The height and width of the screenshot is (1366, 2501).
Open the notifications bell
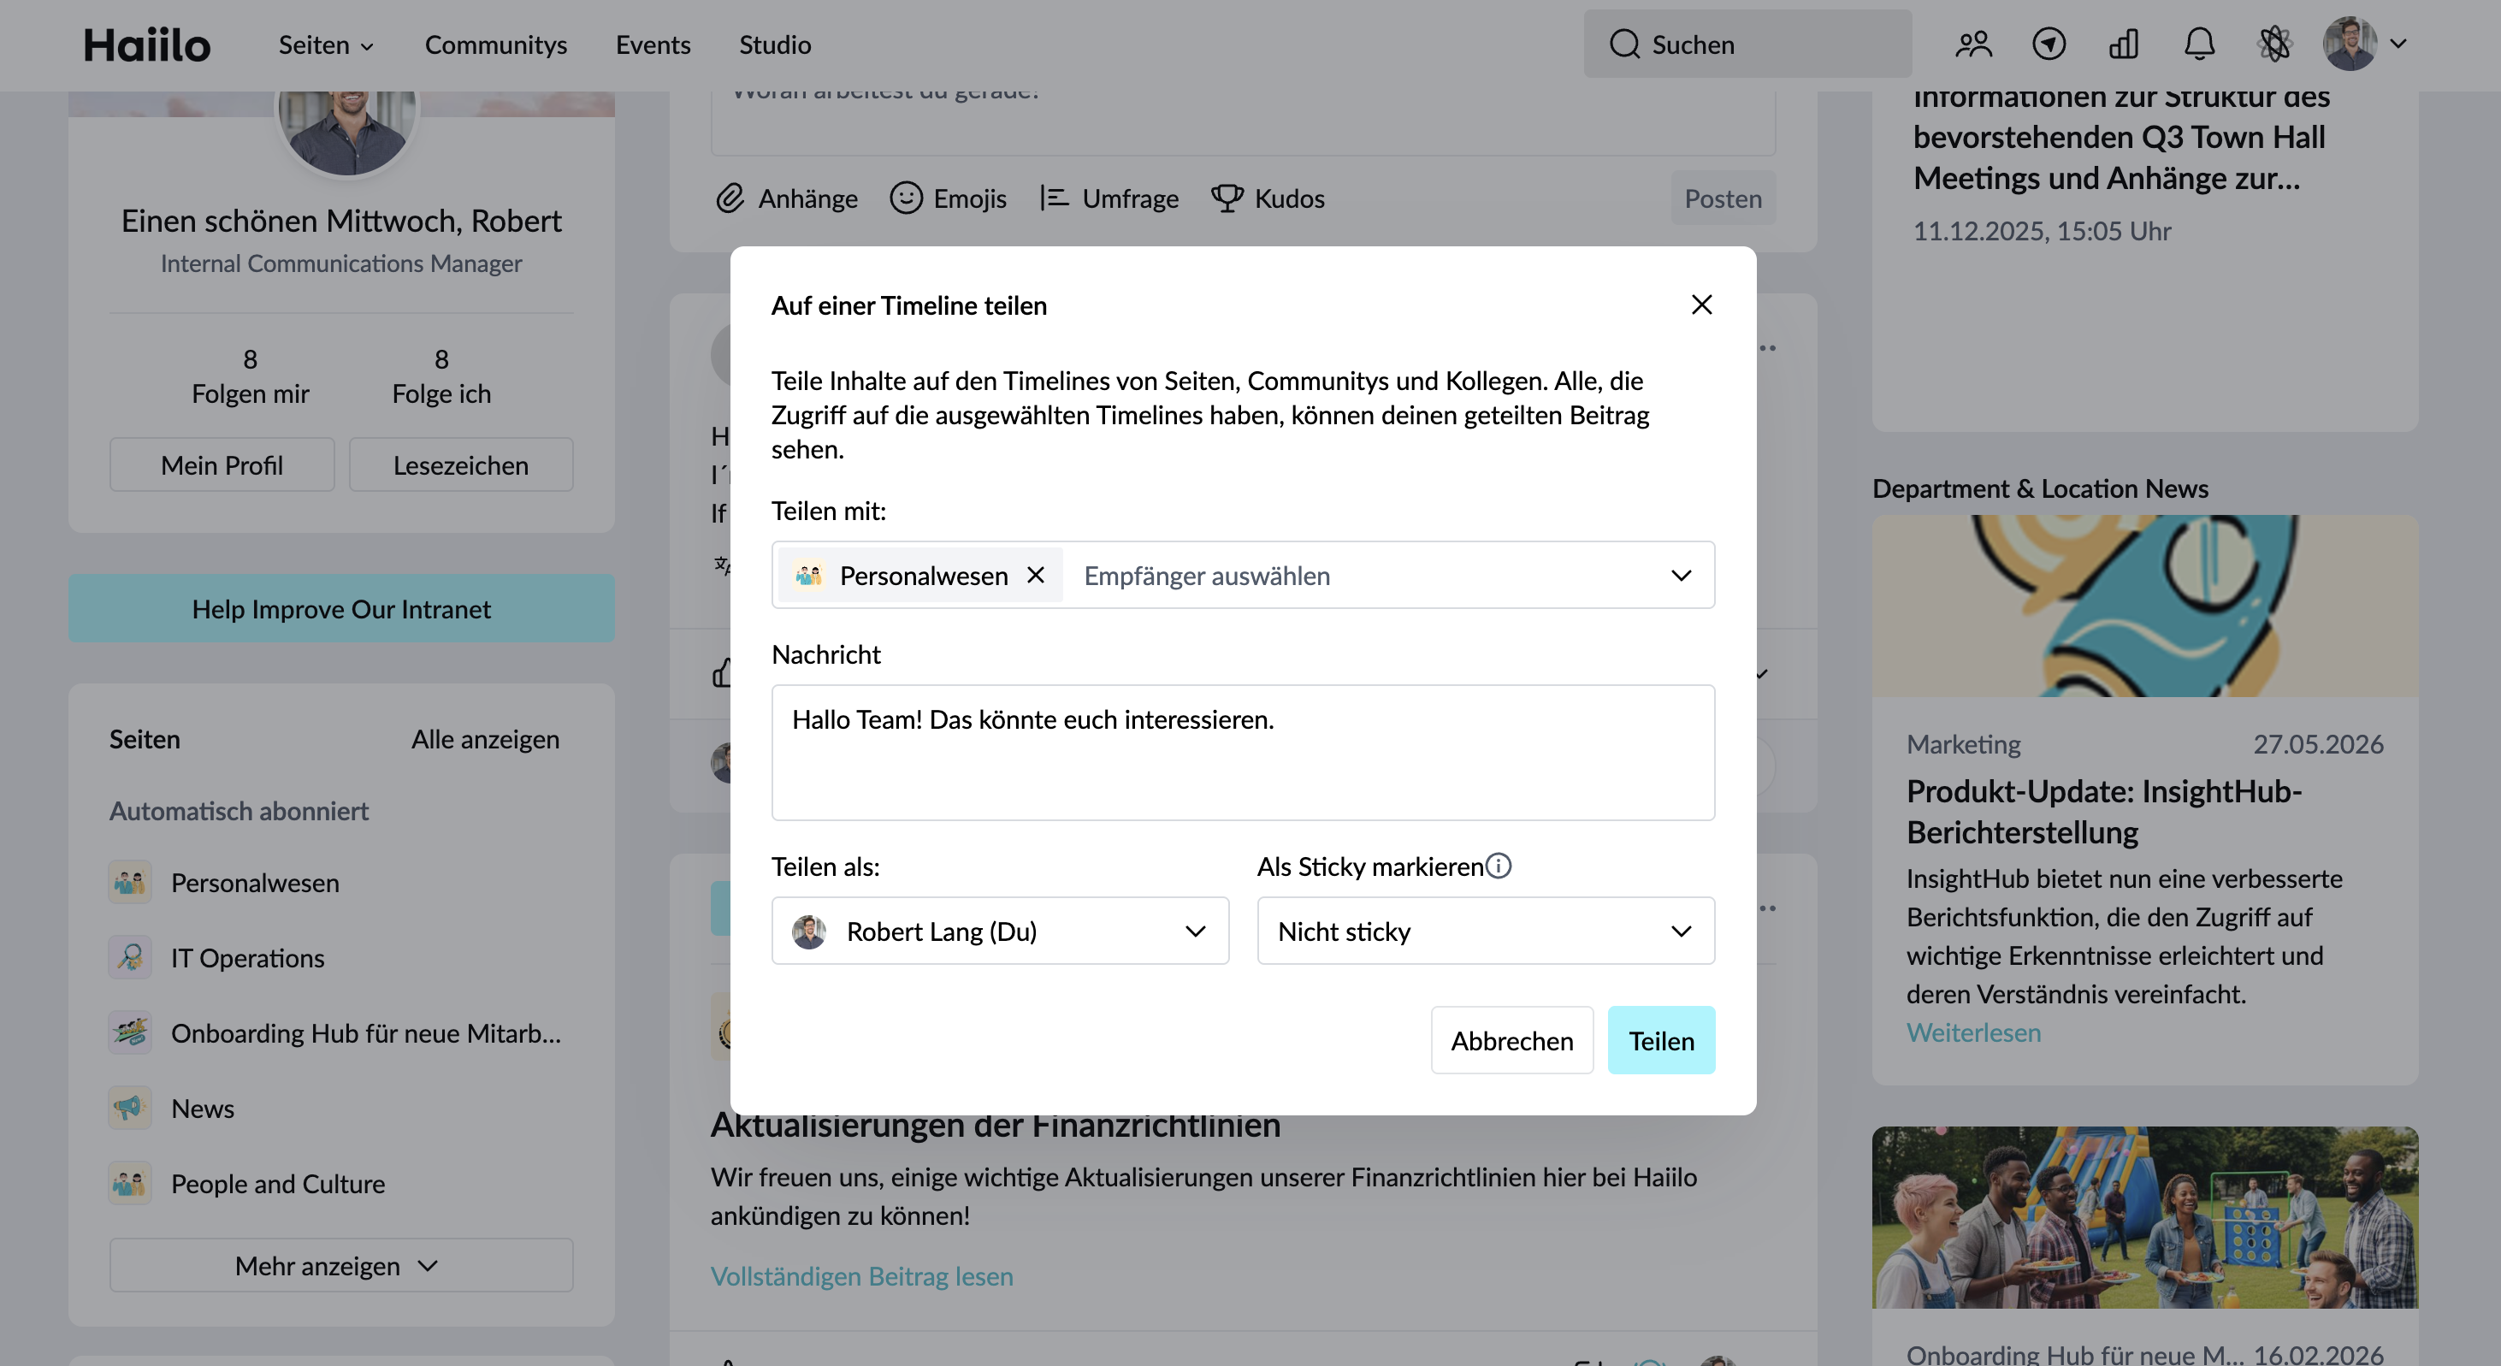[x=2199, y=44]
